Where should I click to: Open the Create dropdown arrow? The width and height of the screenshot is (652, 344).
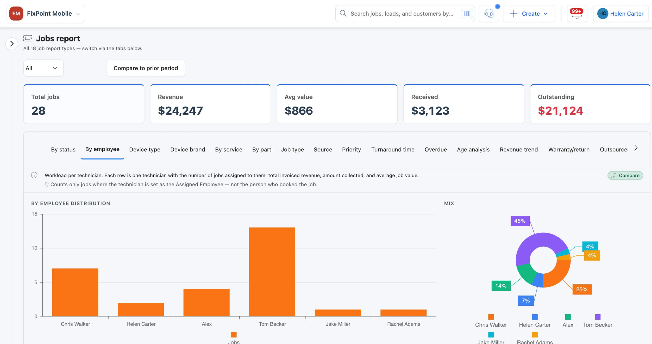point(546,14)
